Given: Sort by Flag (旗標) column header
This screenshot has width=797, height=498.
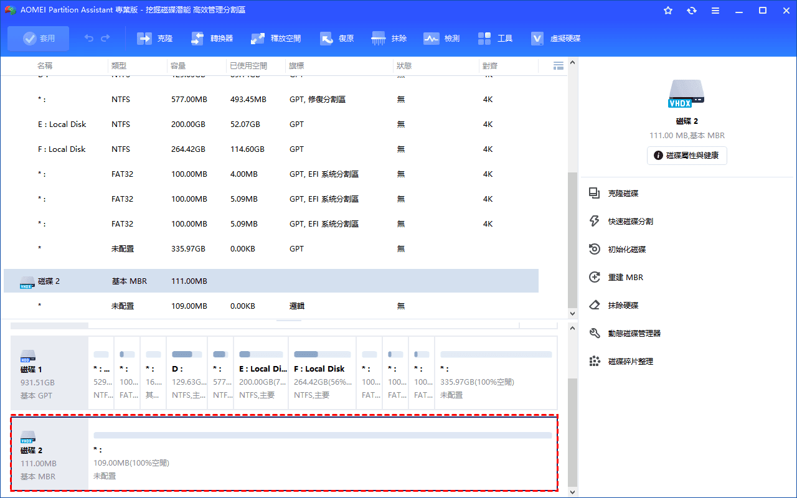Looking at the screenshot, I should click(296, 65).
